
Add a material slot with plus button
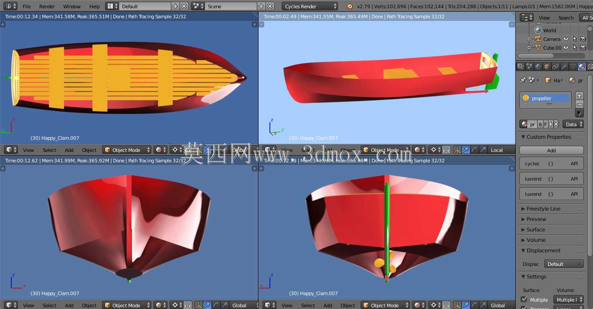579,96
